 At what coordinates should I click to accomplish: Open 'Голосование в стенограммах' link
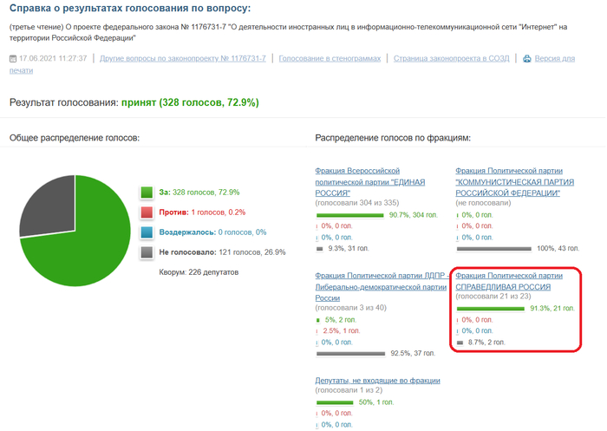click(330, 59)
